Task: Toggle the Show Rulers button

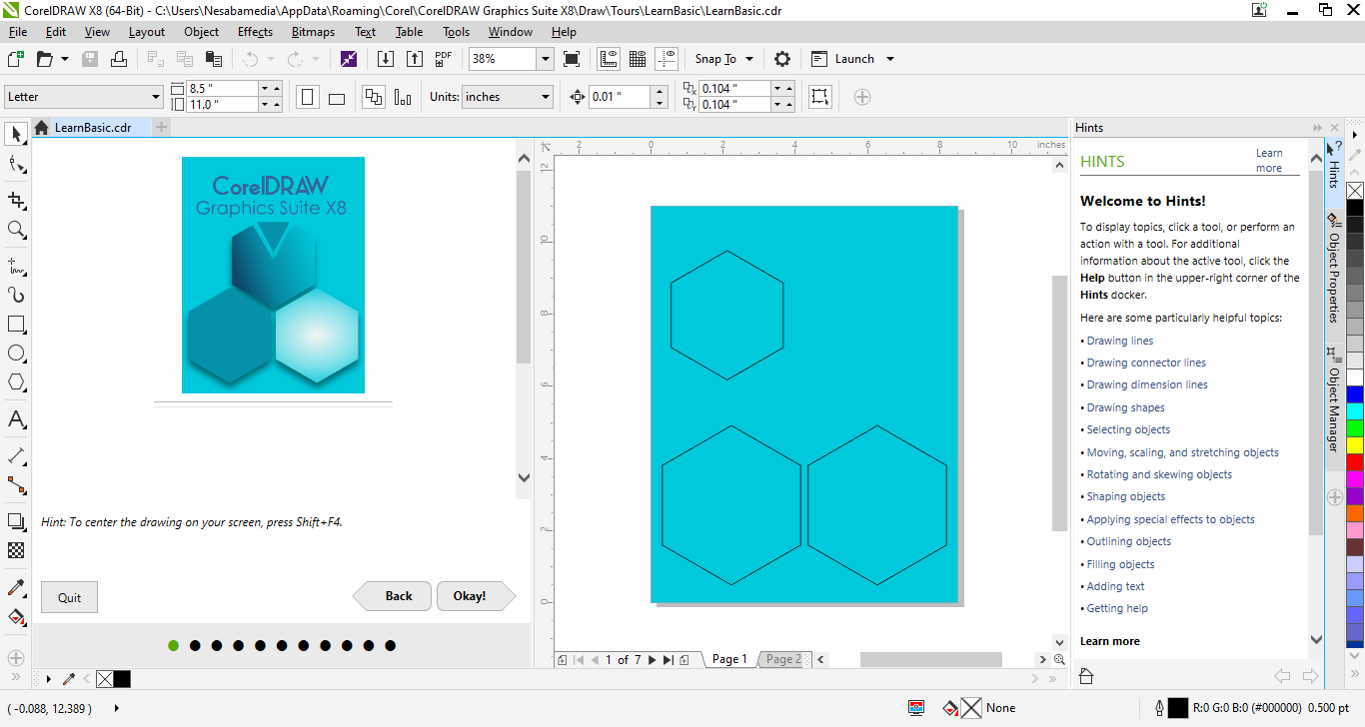Action: 608,59
